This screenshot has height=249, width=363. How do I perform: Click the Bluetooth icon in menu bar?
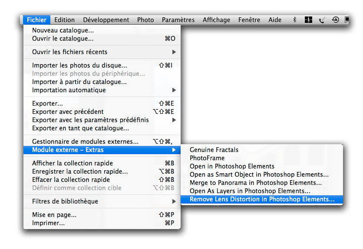(x=294, y=20)
